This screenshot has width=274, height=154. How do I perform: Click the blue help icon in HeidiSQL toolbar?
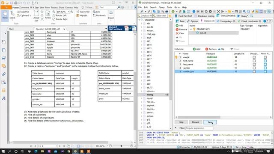pyautogui.click(x=194, y=12)
